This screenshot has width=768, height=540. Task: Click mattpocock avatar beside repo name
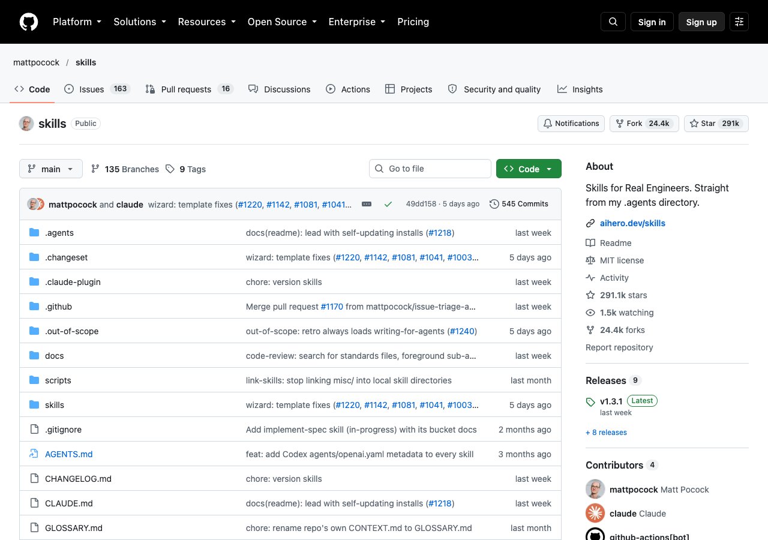coord(26,124)
